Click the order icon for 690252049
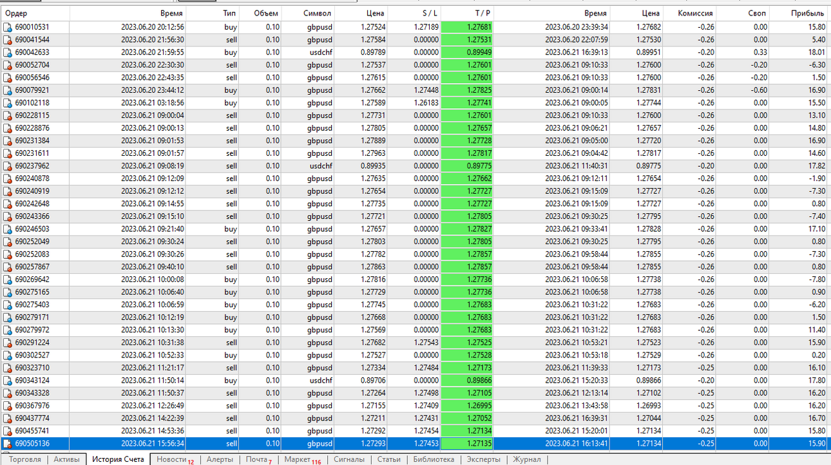This screenshot has height=465, width=831. [8, 242]
